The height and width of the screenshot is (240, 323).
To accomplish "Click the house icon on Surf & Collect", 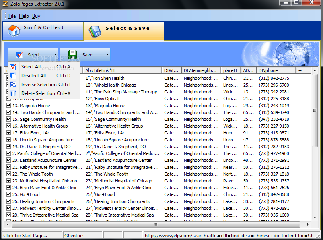I will [14, 31].
